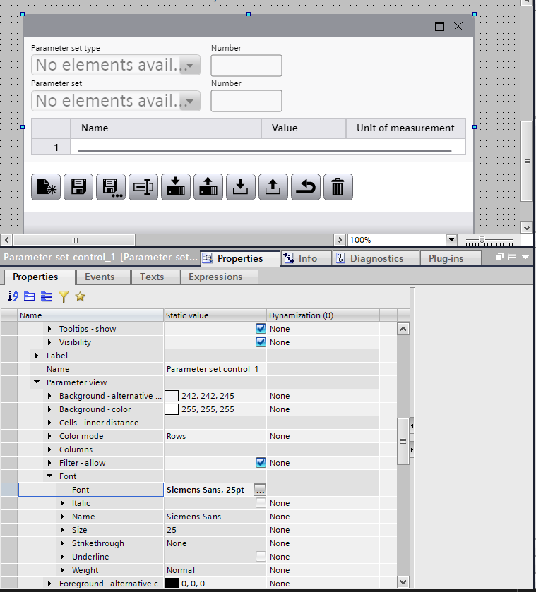Open the zoom level 100% dropdown
This screenshot has height=592, width=536.
(451, 240)
